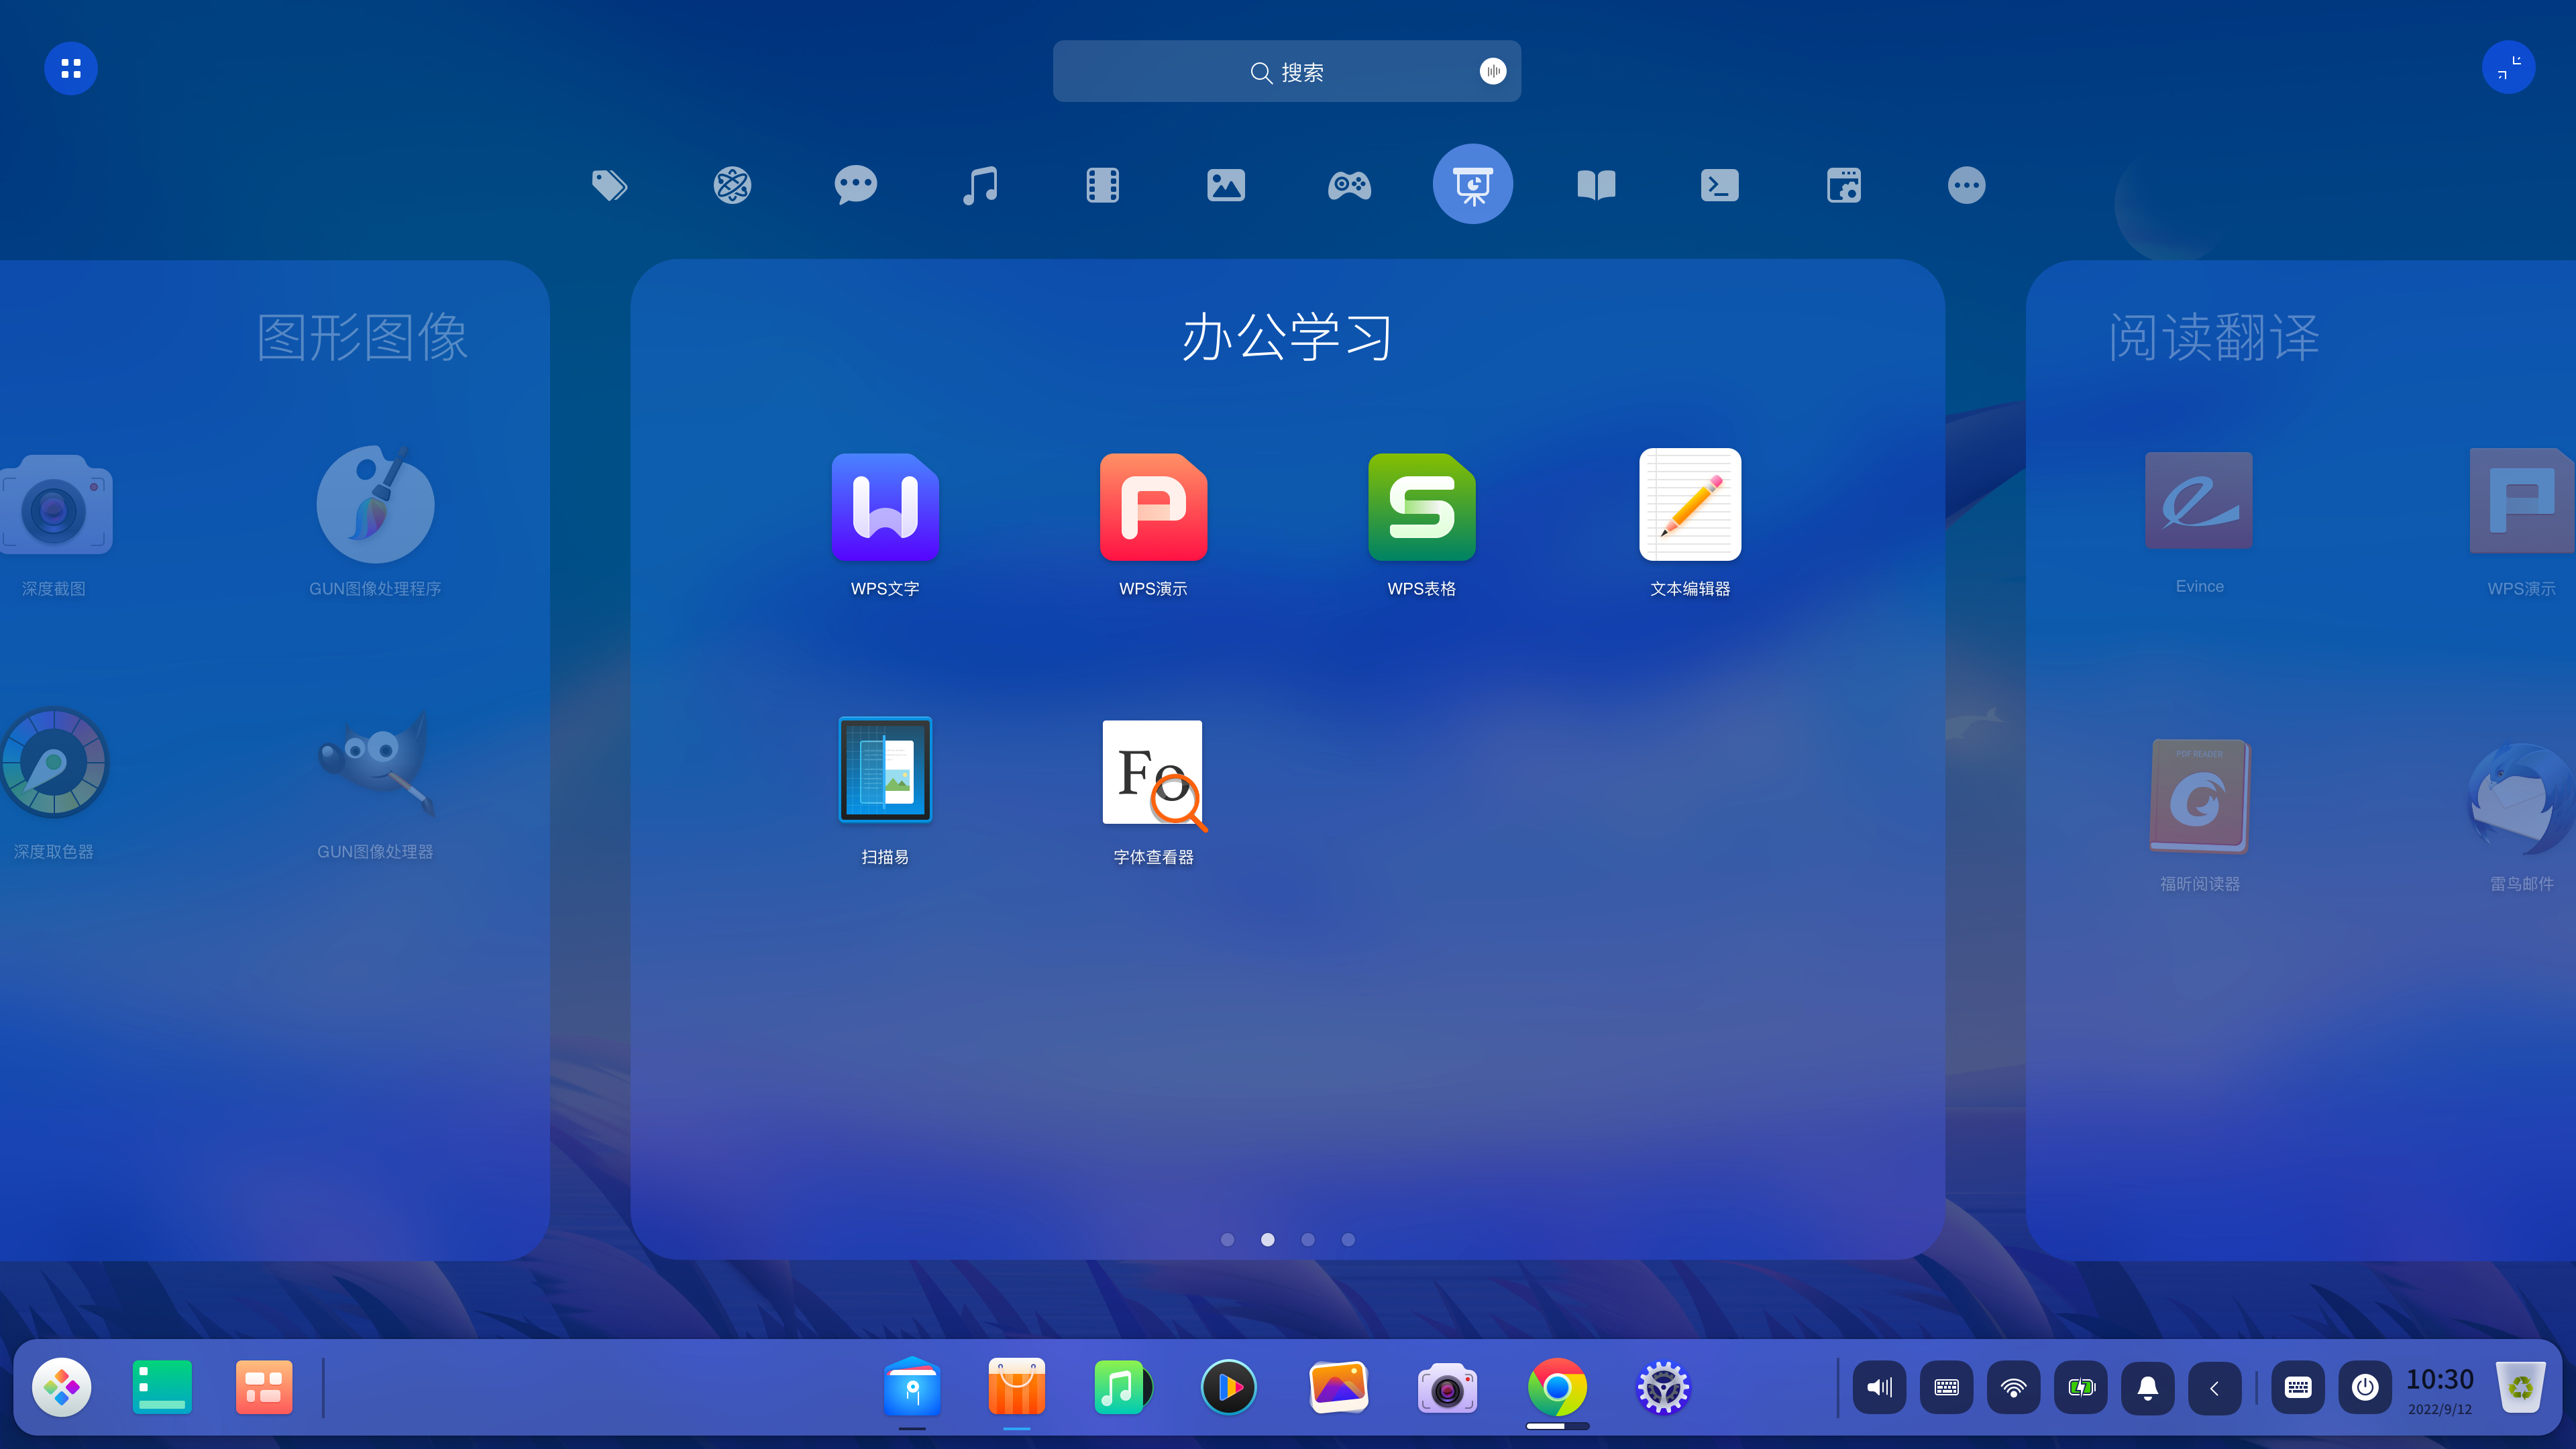Toggle app grid view button

click(x=71, y=68)
